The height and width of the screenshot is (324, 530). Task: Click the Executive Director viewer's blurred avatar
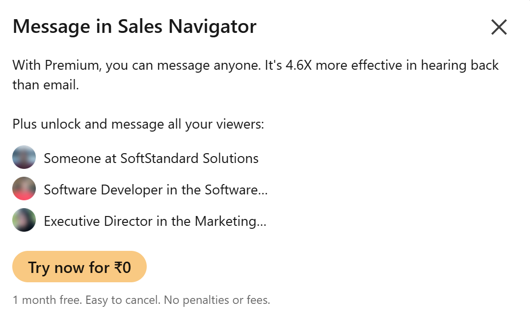click(x=24, y=220)
